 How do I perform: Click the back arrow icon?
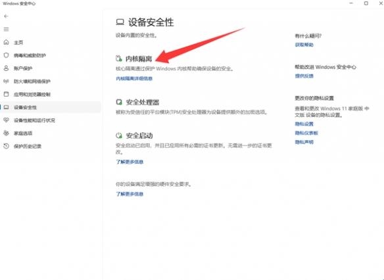click(x=6, y=16)
